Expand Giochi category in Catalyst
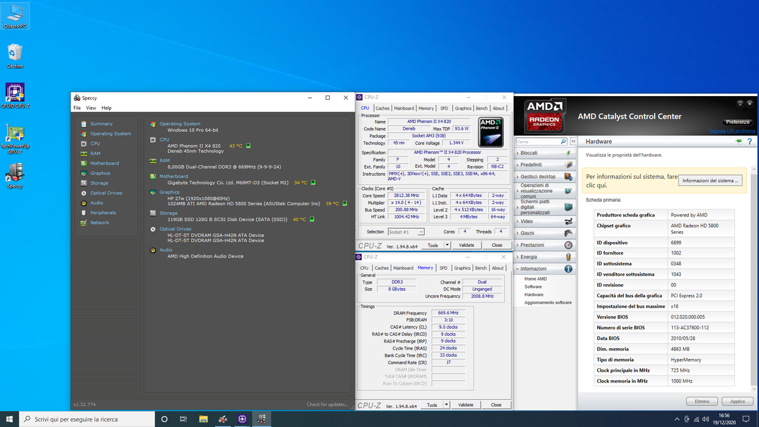This screenshot has width=759, height=427. click(545, 233)
